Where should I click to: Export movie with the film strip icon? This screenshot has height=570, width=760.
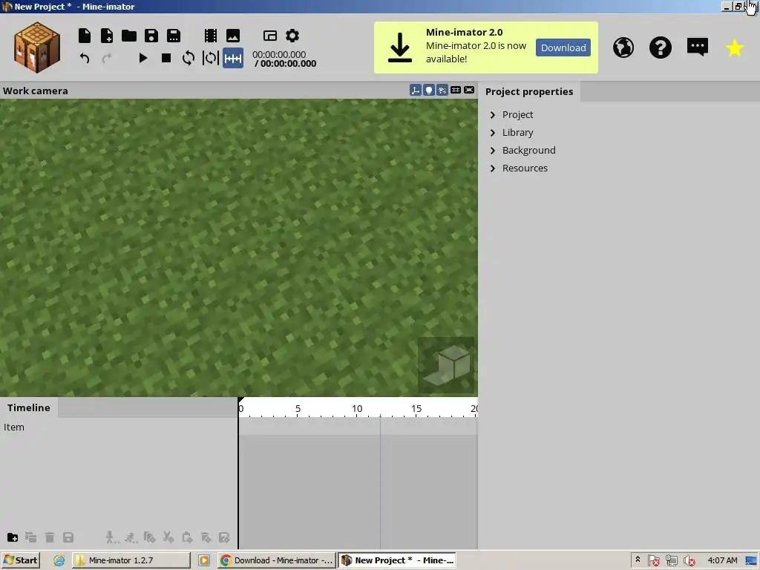(x=210, y=36)
